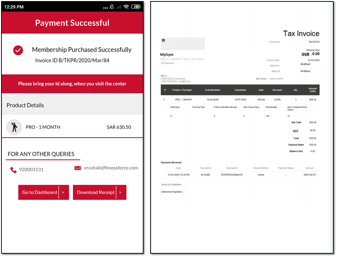Tap the 'Please bring your Id along' banner
This screenshot has width=337, height=257.
72,84
